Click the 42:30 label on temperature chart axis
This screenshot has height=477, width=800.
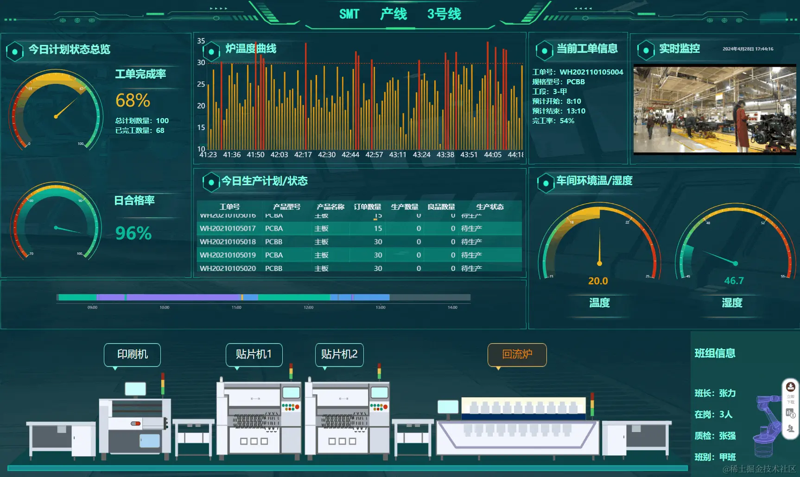[326, 155]
